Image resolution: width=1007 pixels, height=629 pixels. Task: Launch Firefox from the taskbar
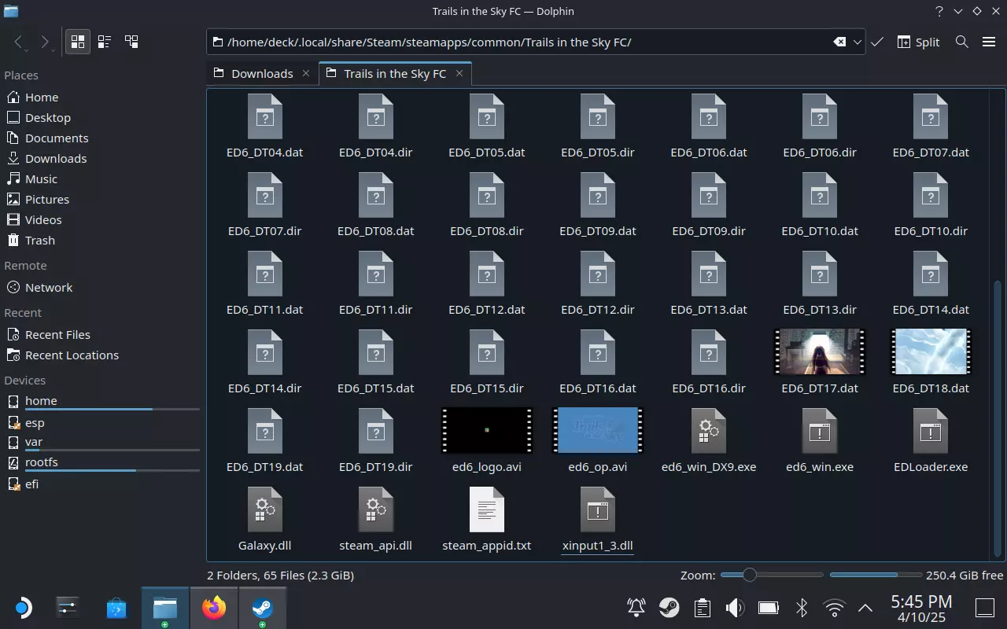click(x=213, y=608)
